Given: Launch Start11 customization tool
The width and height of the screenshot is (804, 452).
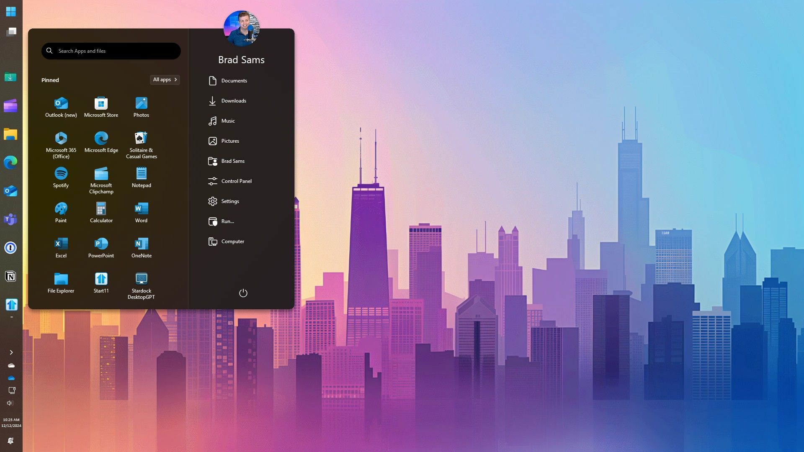Looking at the screenshot, I should 101,282.
